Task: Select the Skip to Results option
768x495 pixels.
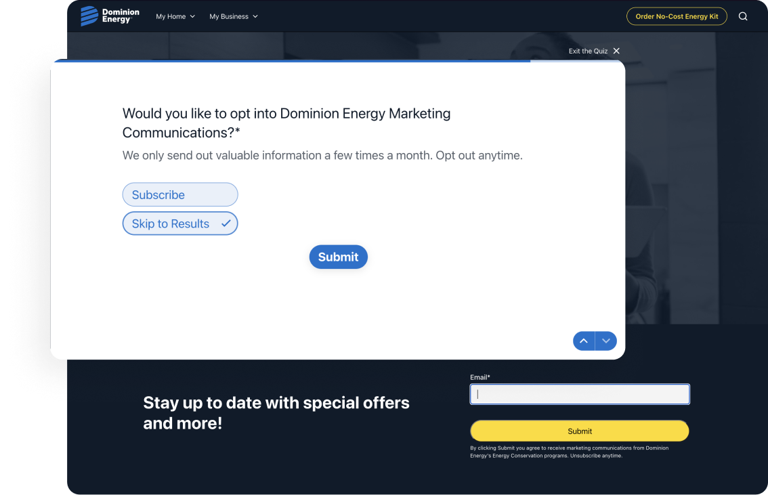Action: (x=180, y=223)
